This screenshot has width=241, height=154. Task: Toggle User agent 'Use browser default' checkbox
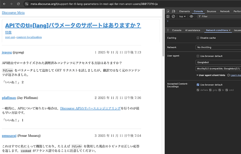[x=198, y=56]
